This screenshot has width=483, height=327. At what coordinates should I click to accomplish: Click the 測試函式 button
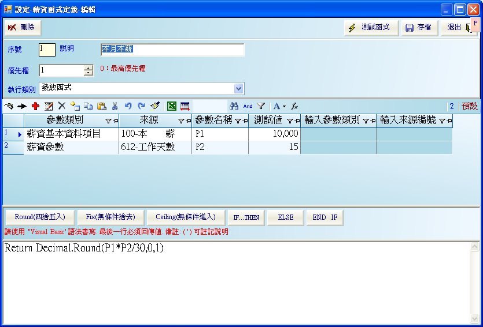point(370,27)
